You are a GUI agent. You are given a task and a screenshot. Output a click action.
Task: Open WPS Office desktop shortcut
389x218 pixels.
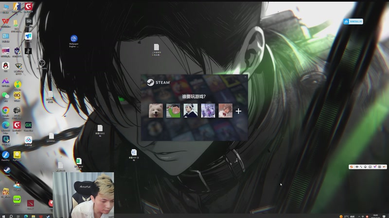point(5,23)
